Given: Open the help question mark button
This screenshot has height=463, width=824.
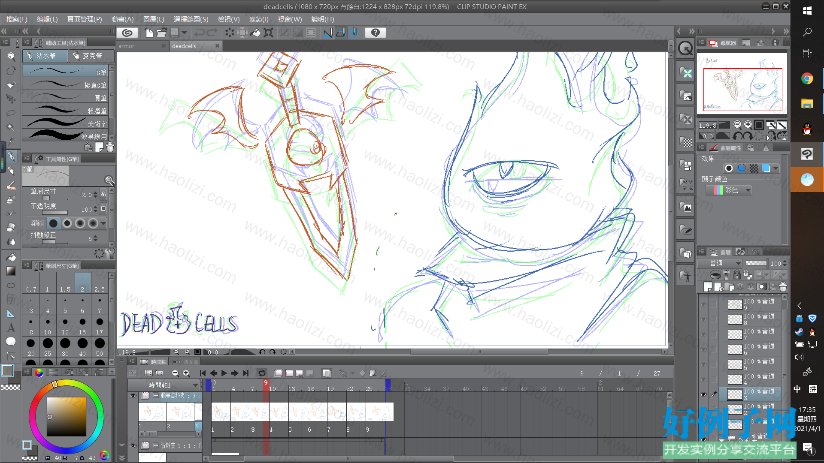Looking at the screenshot, I should (x=375, y=33).
